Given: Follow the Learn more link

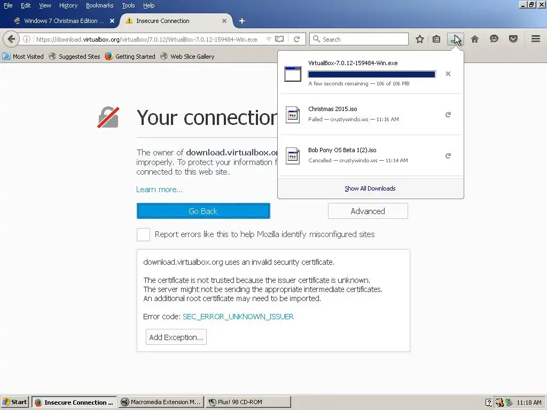Looking at the screenshot, I should click(159, 190).
